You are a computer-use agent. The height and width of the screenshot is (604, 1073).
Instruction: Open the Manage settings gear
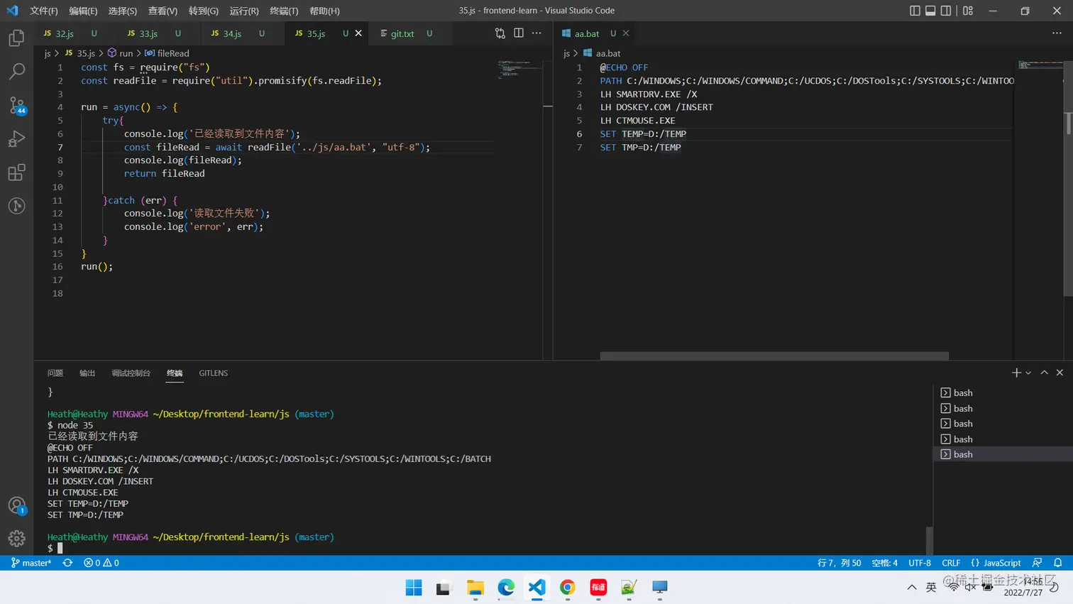(16, 539)
